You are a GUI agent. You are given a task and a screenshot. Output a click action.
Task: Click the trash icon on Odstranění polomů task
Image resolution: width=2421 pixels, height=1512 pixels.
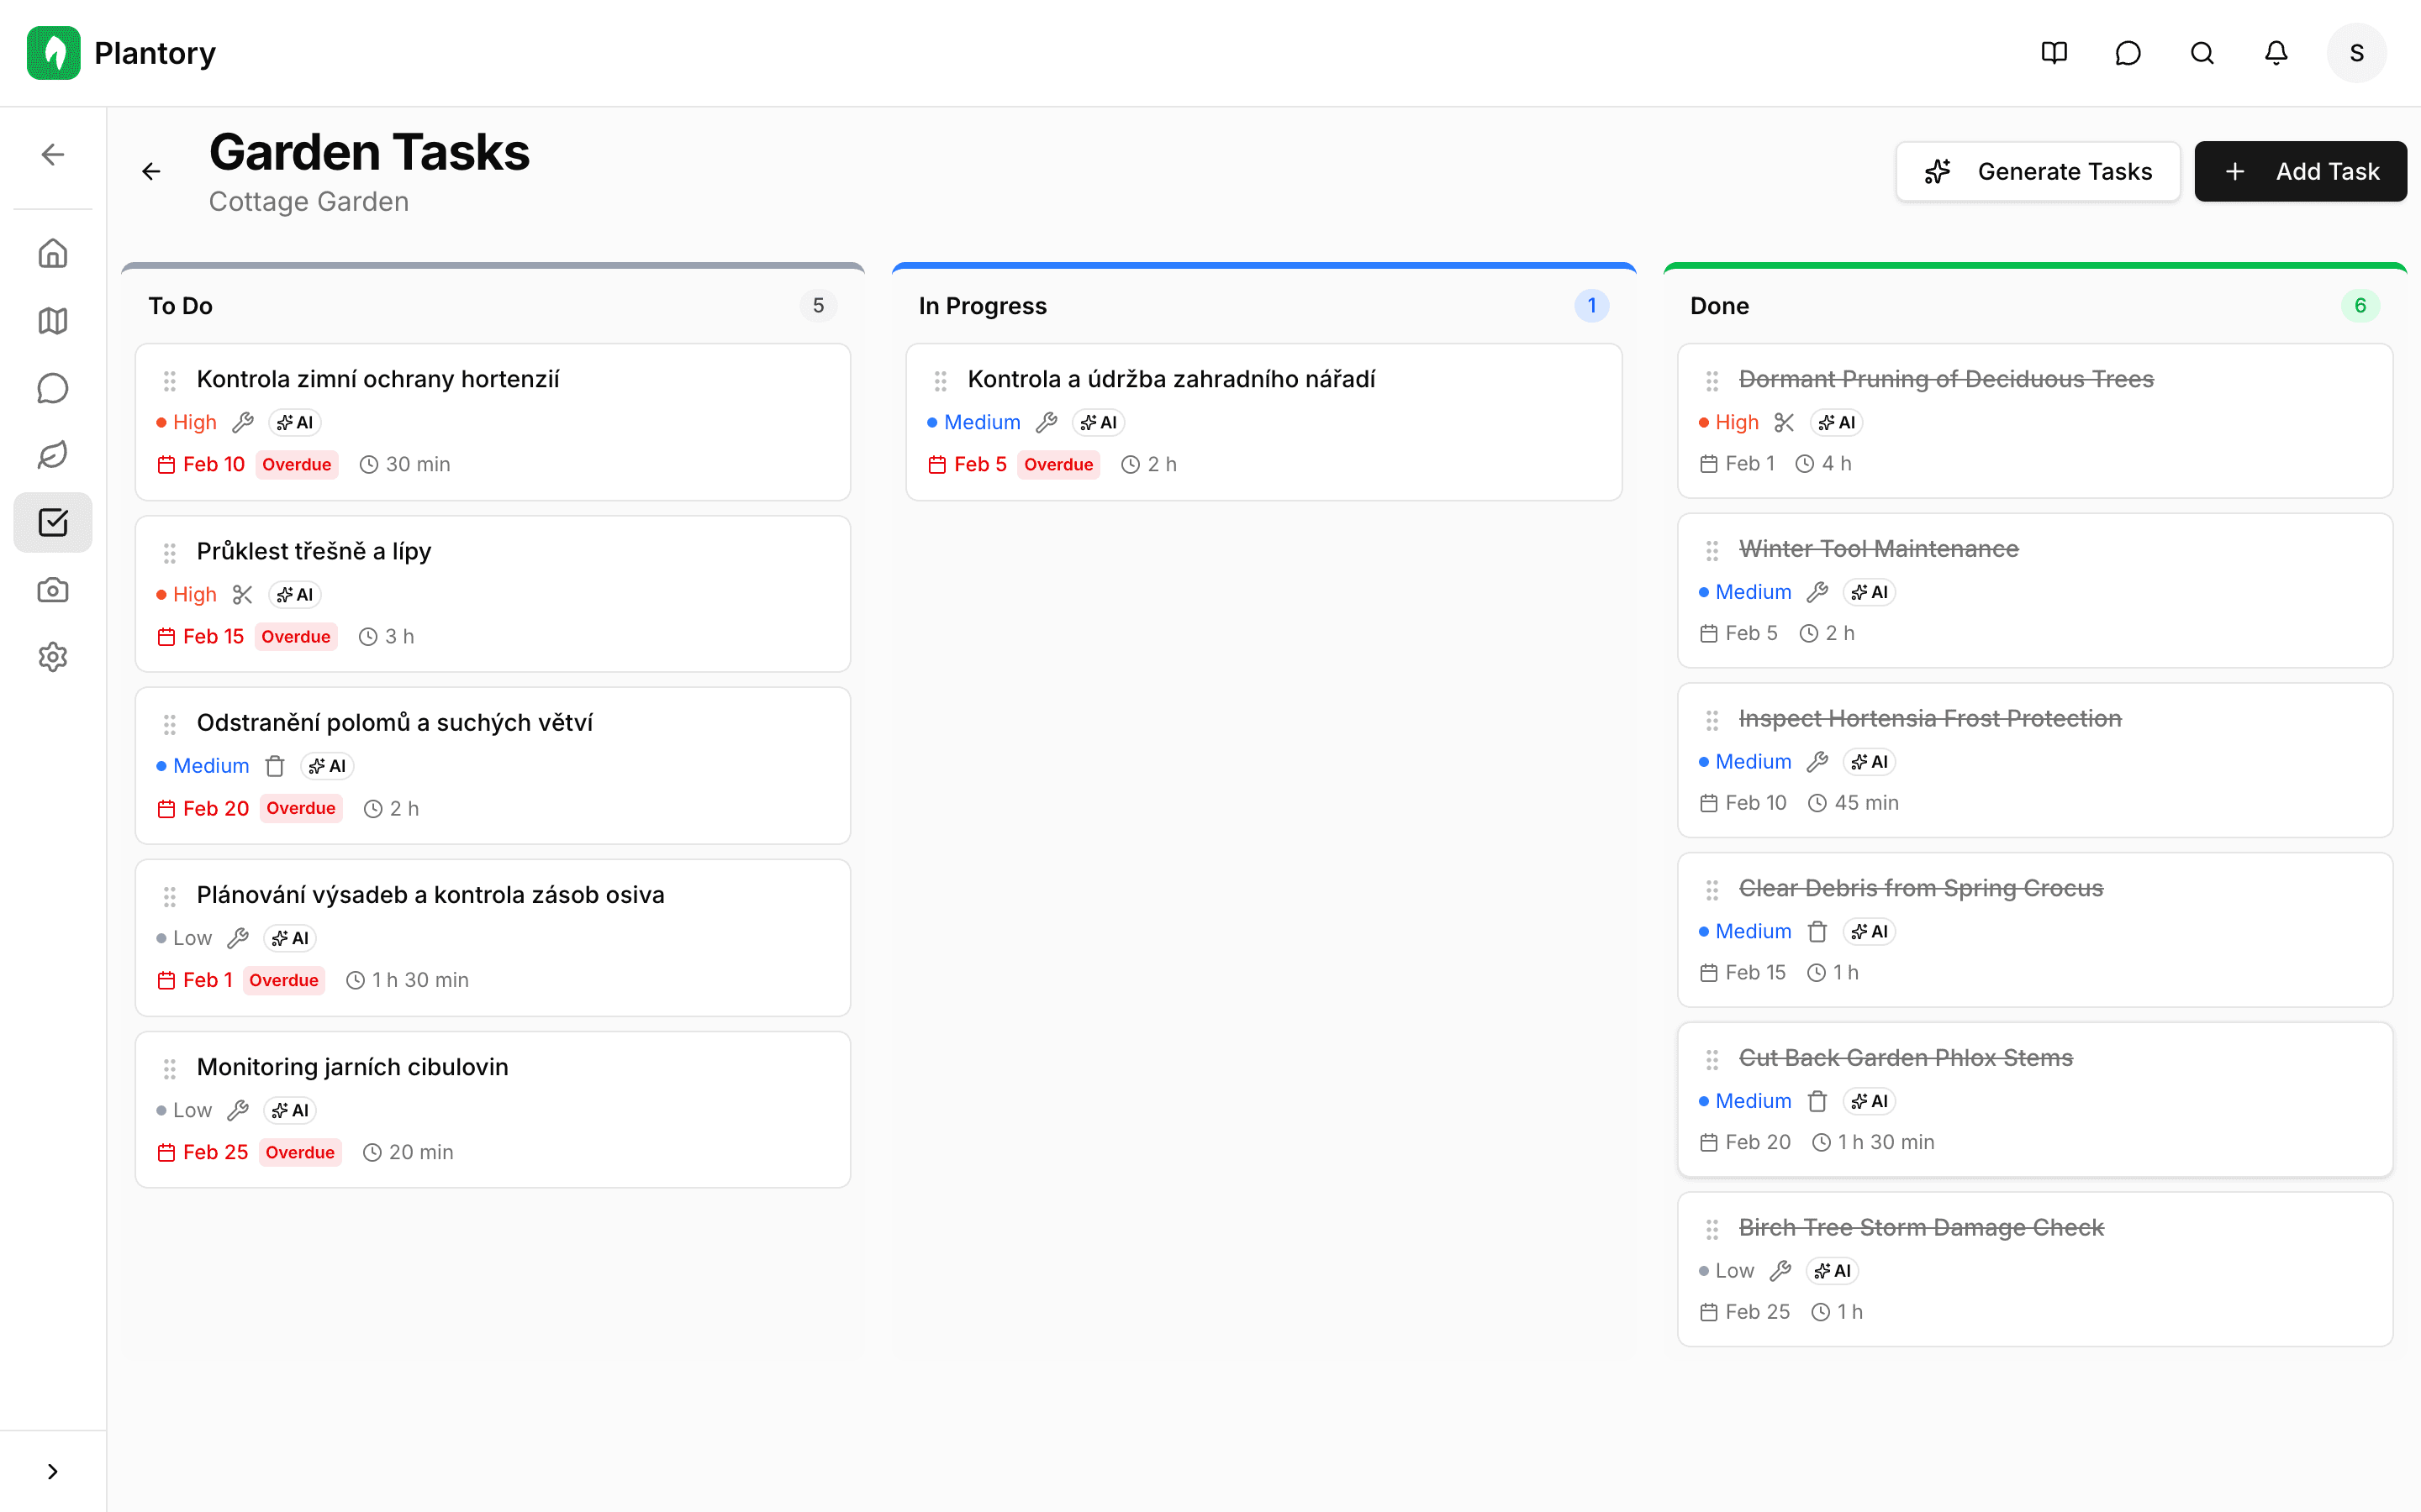pyautogui.click(x=275, y=766)
